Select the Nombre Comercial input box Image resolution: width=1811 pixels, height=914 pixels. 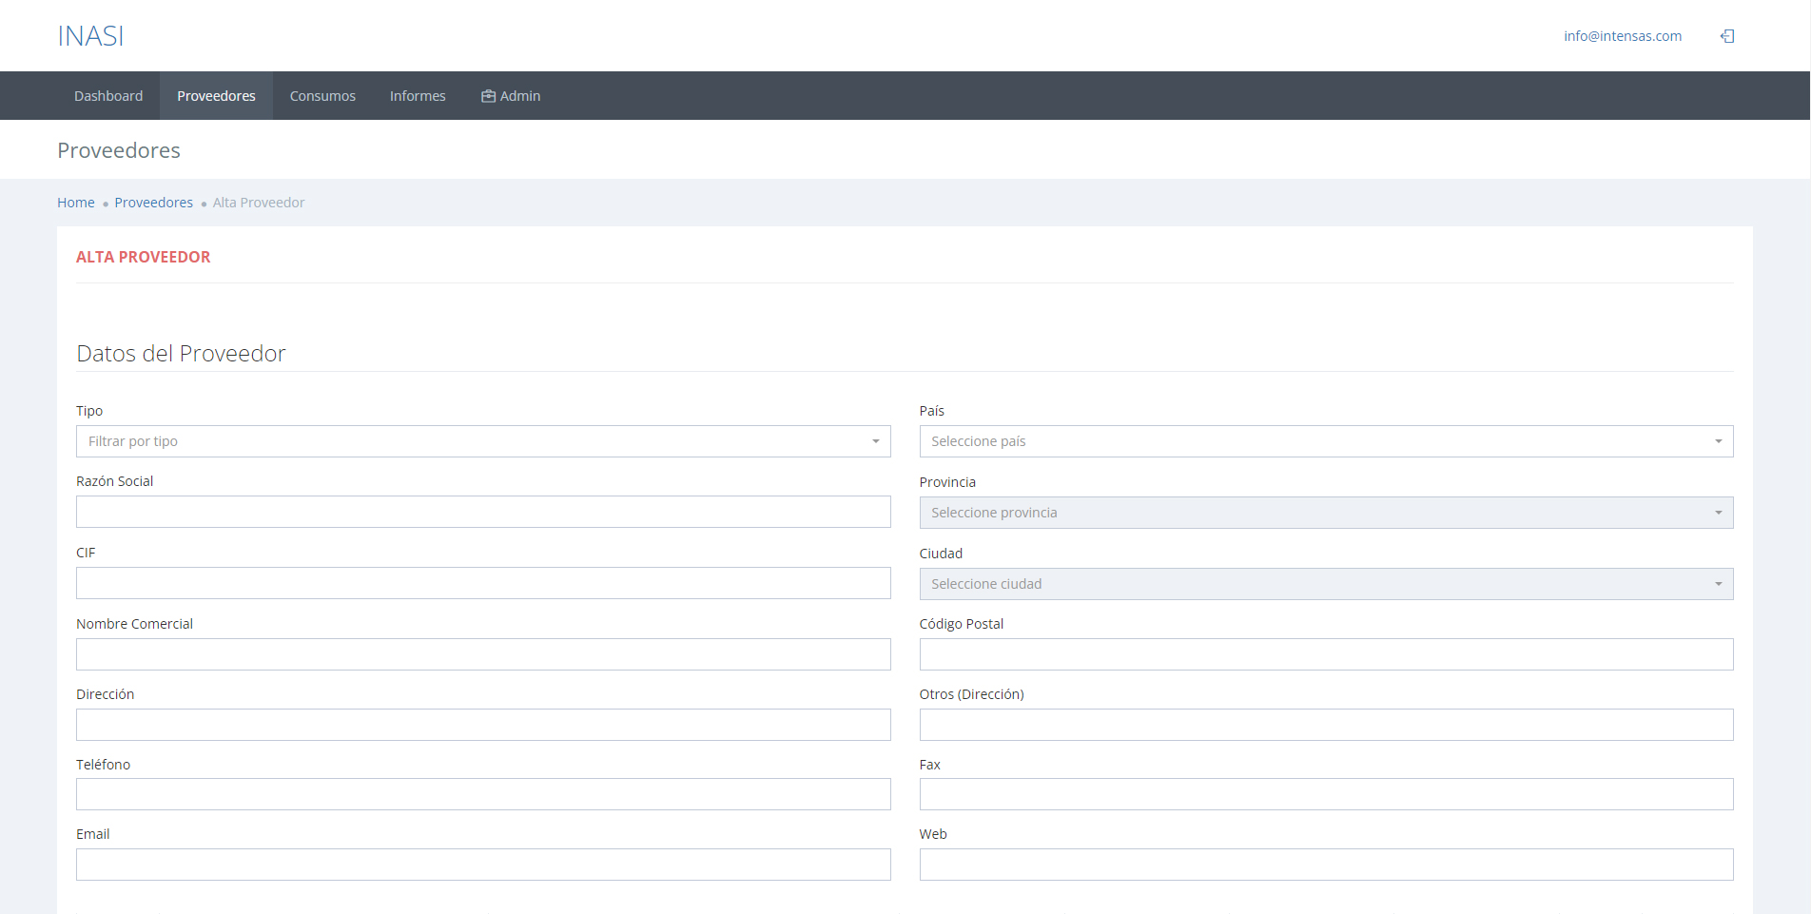483,654
